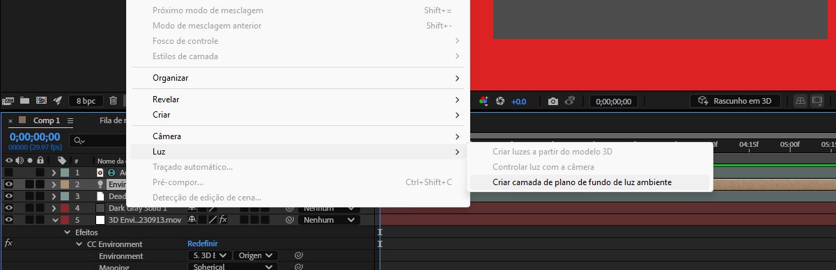Collapse the CC Environment effect
836x270 pixels.
tap(79, 244)
